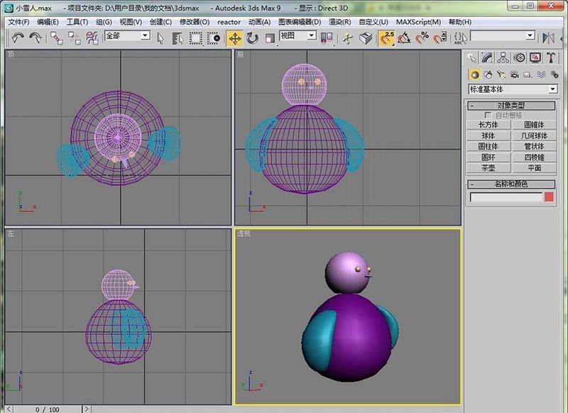Image resolution: width=568 pixels, height=413 pixels.
Task: Open Edit Named Selection Sets
Action: coord(460,38)
